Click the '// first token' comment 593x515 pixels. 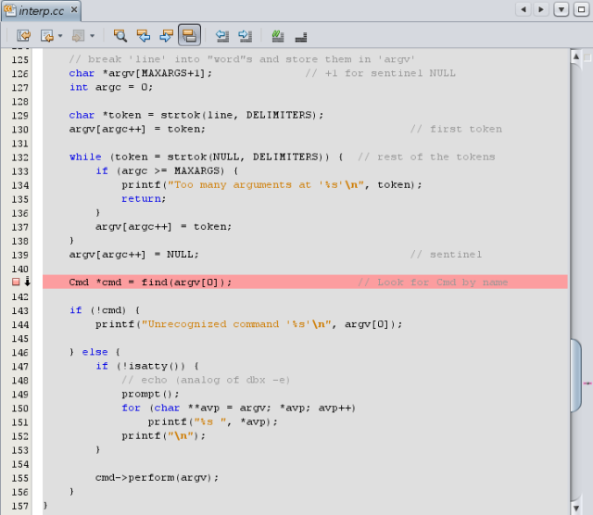(x=457, y=129)
